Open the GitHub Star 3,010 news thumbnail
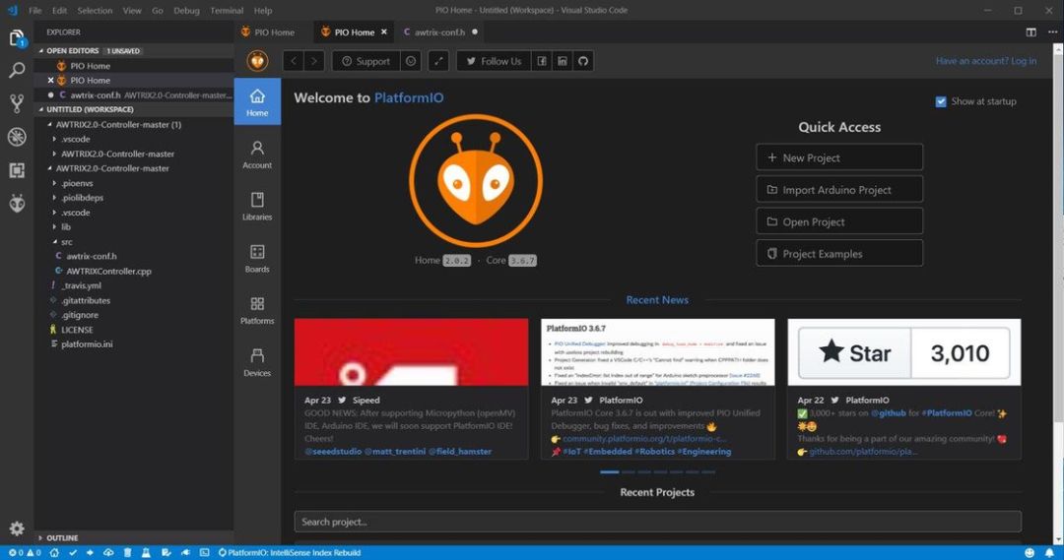Viewport: 1064px width, 560px height. coord(903,352)
